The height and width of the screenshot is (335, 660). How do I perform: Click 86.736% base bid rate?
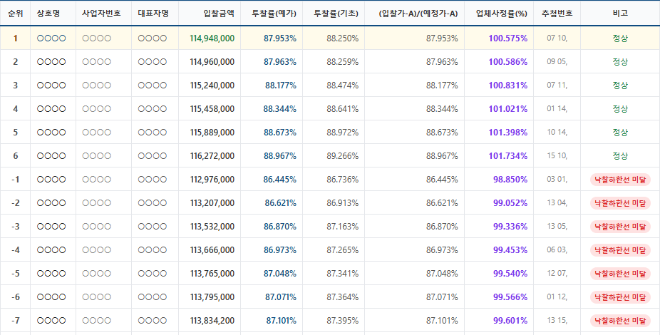343,180
